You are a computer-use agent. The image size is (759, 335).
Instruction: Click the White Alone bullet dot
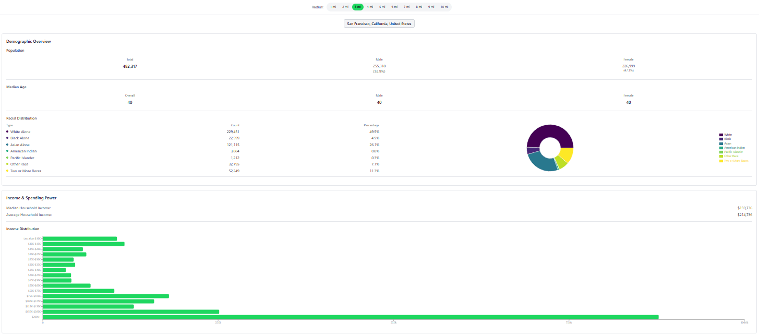click(x=7, y=131)
